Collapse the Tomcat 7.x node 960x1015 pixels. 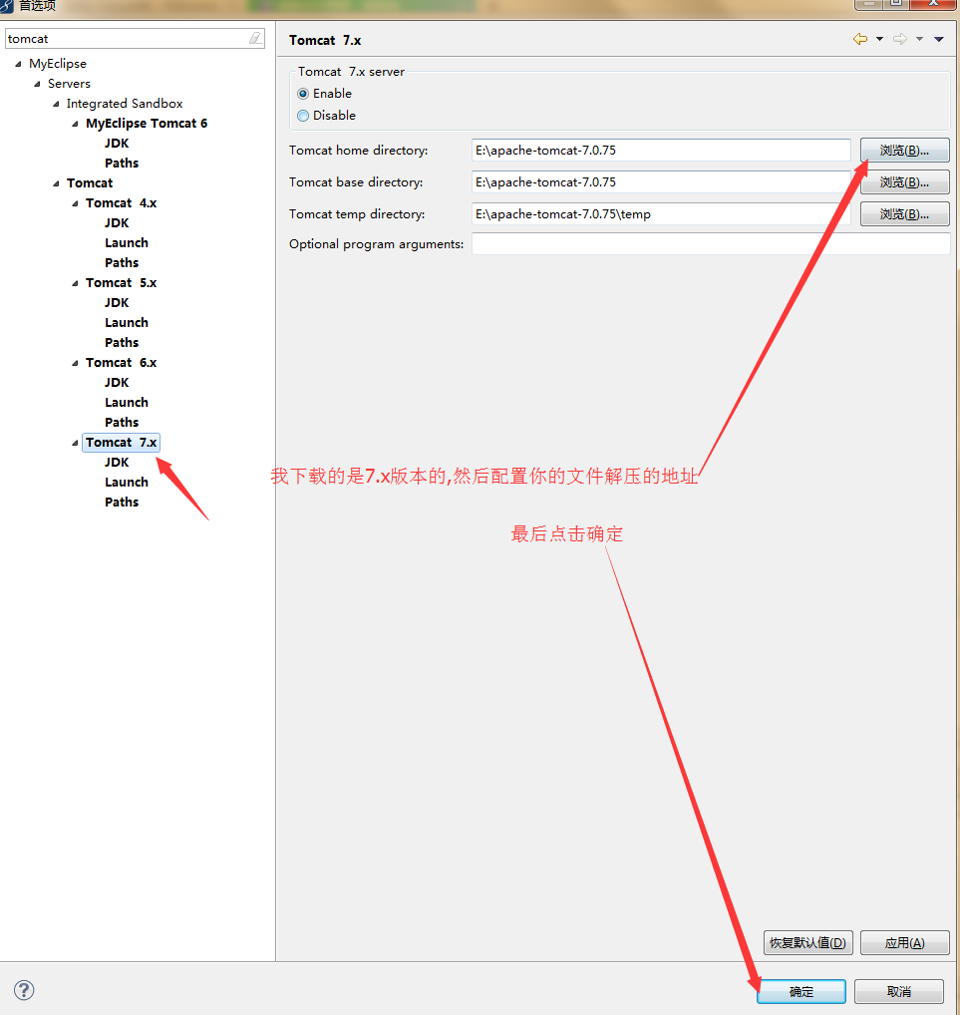(x=75, y=444)
